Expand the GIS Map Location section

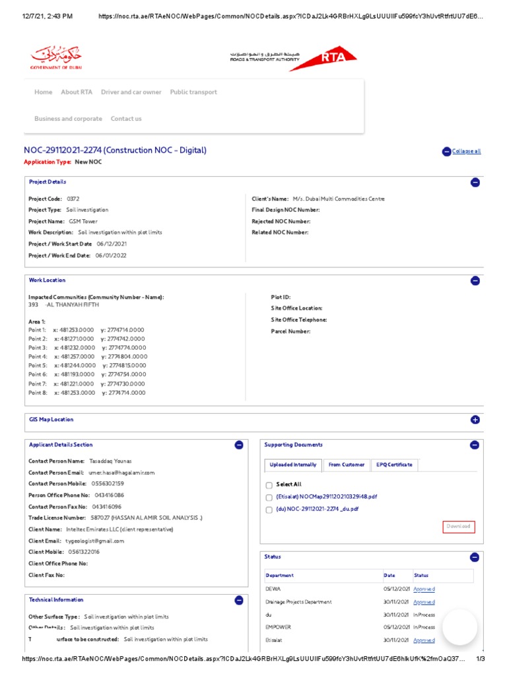(x=475, y=420)
